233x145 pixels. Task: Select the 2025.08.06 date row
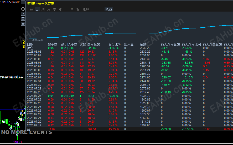coord(129,59)
